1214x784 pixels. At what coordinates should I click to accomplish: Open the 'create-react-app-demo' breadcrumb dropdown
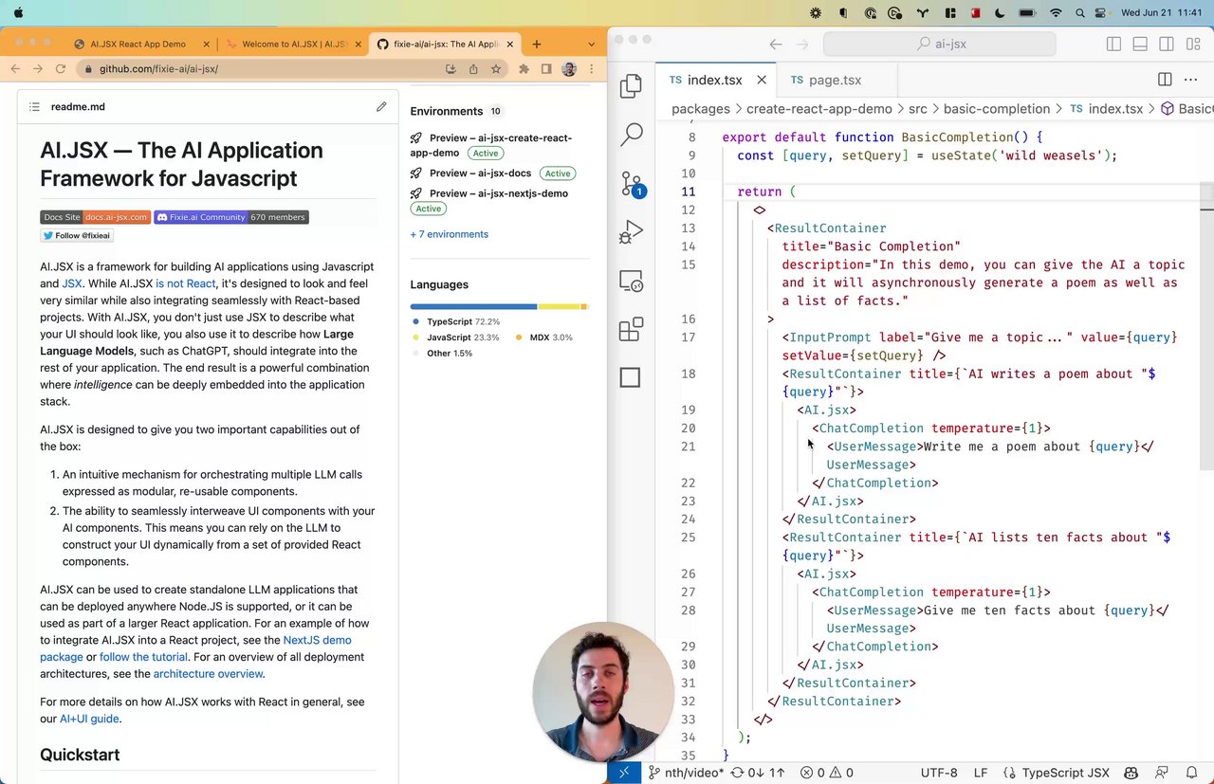click(x=819, y=109)
